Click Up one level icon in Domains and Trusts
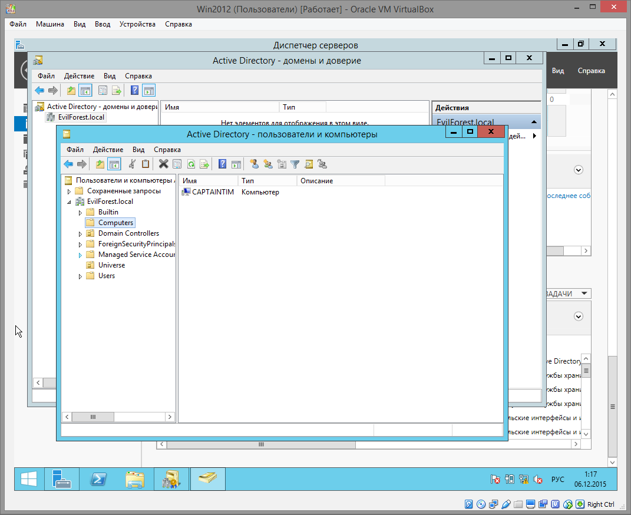The height and width of the screenshot is (515, 631). (71, 91)
